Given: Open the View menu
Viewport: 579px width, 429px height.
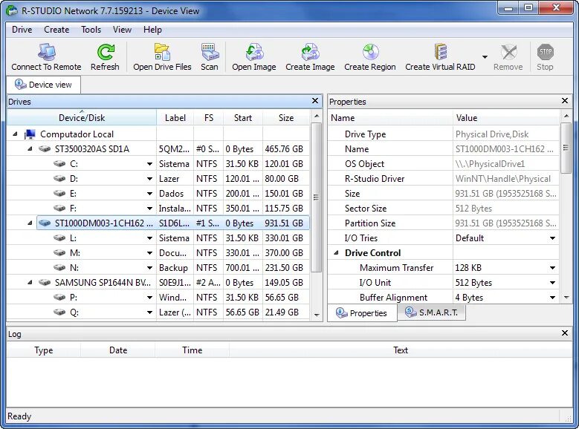Looking at the screenshot, I should pyautogui.click(x=122, y=30).
